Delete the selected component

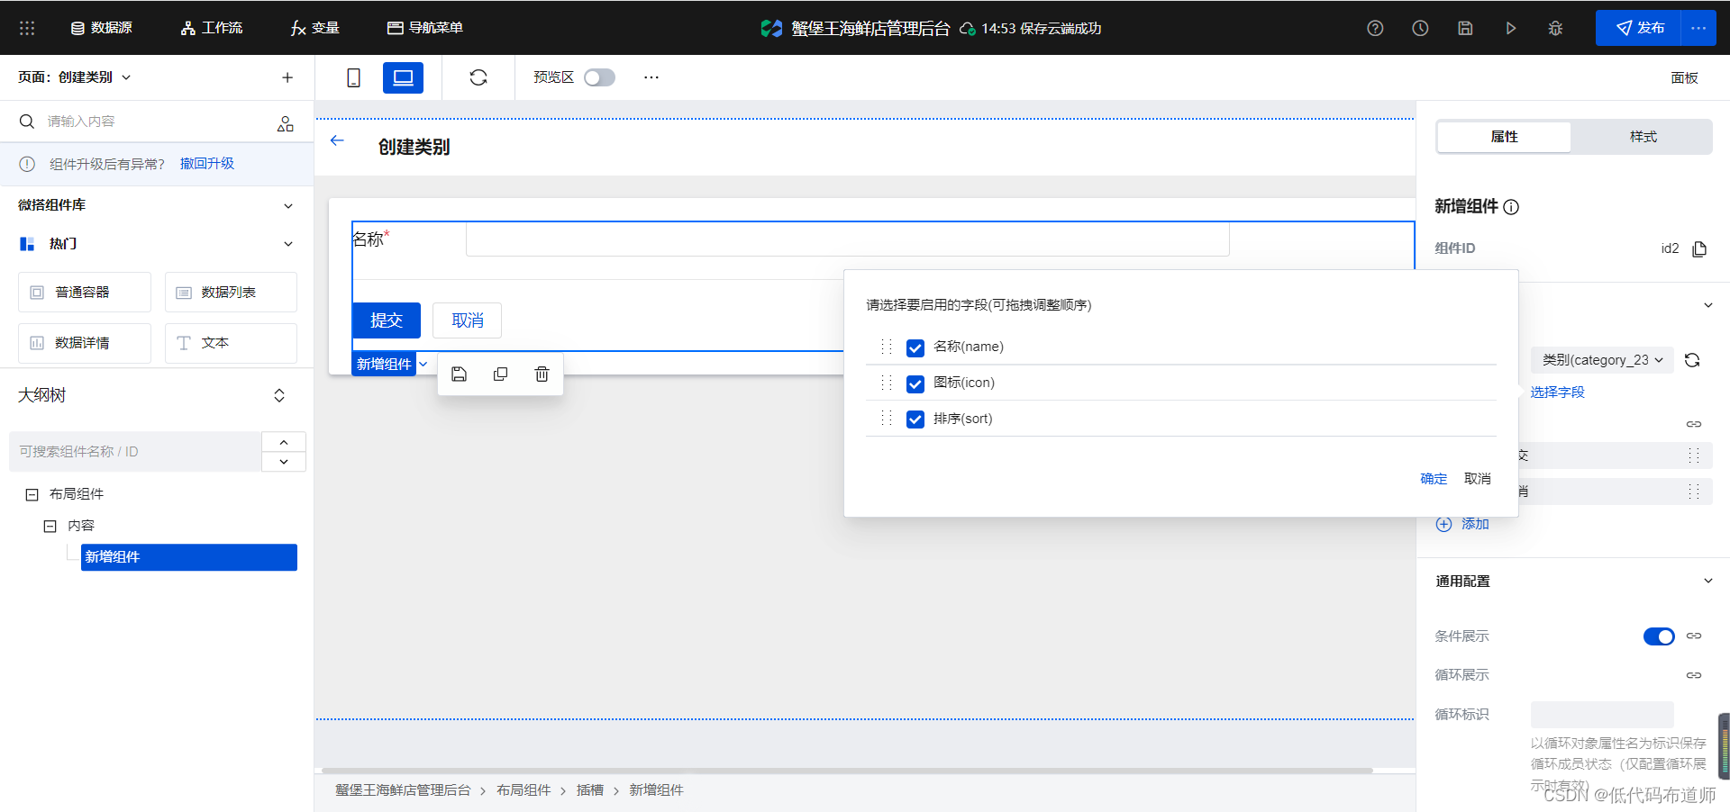pyautogui.click(x=542, y=374)
